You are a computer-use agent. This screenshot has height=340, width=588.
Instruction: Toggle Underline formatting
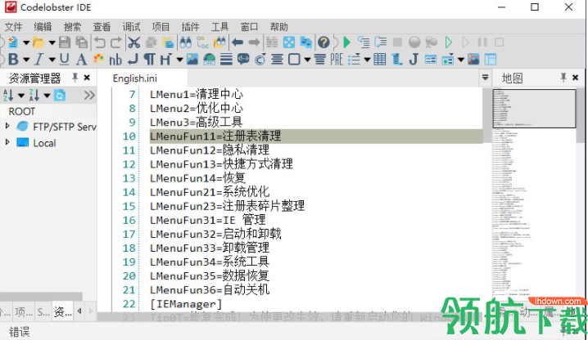pyautogui.click(x=65, y=59)
